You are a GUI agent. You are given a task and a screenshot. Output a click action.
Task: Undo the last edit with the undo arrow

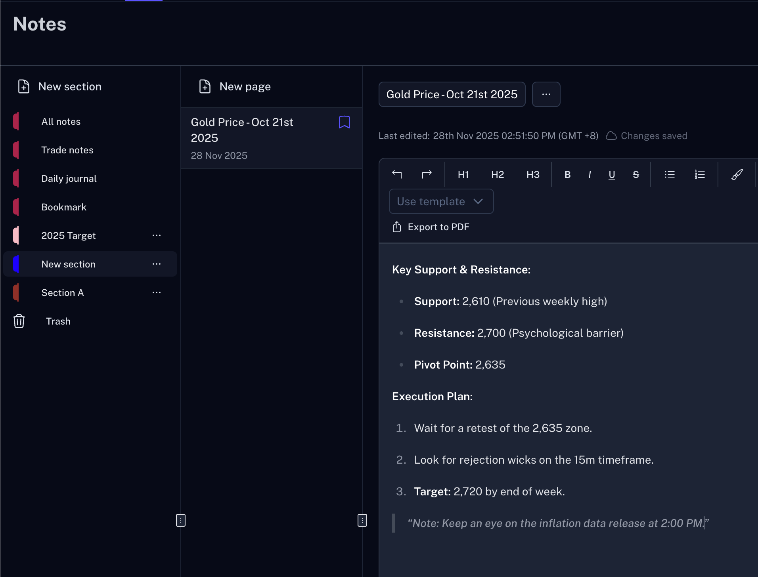point(397,174)
